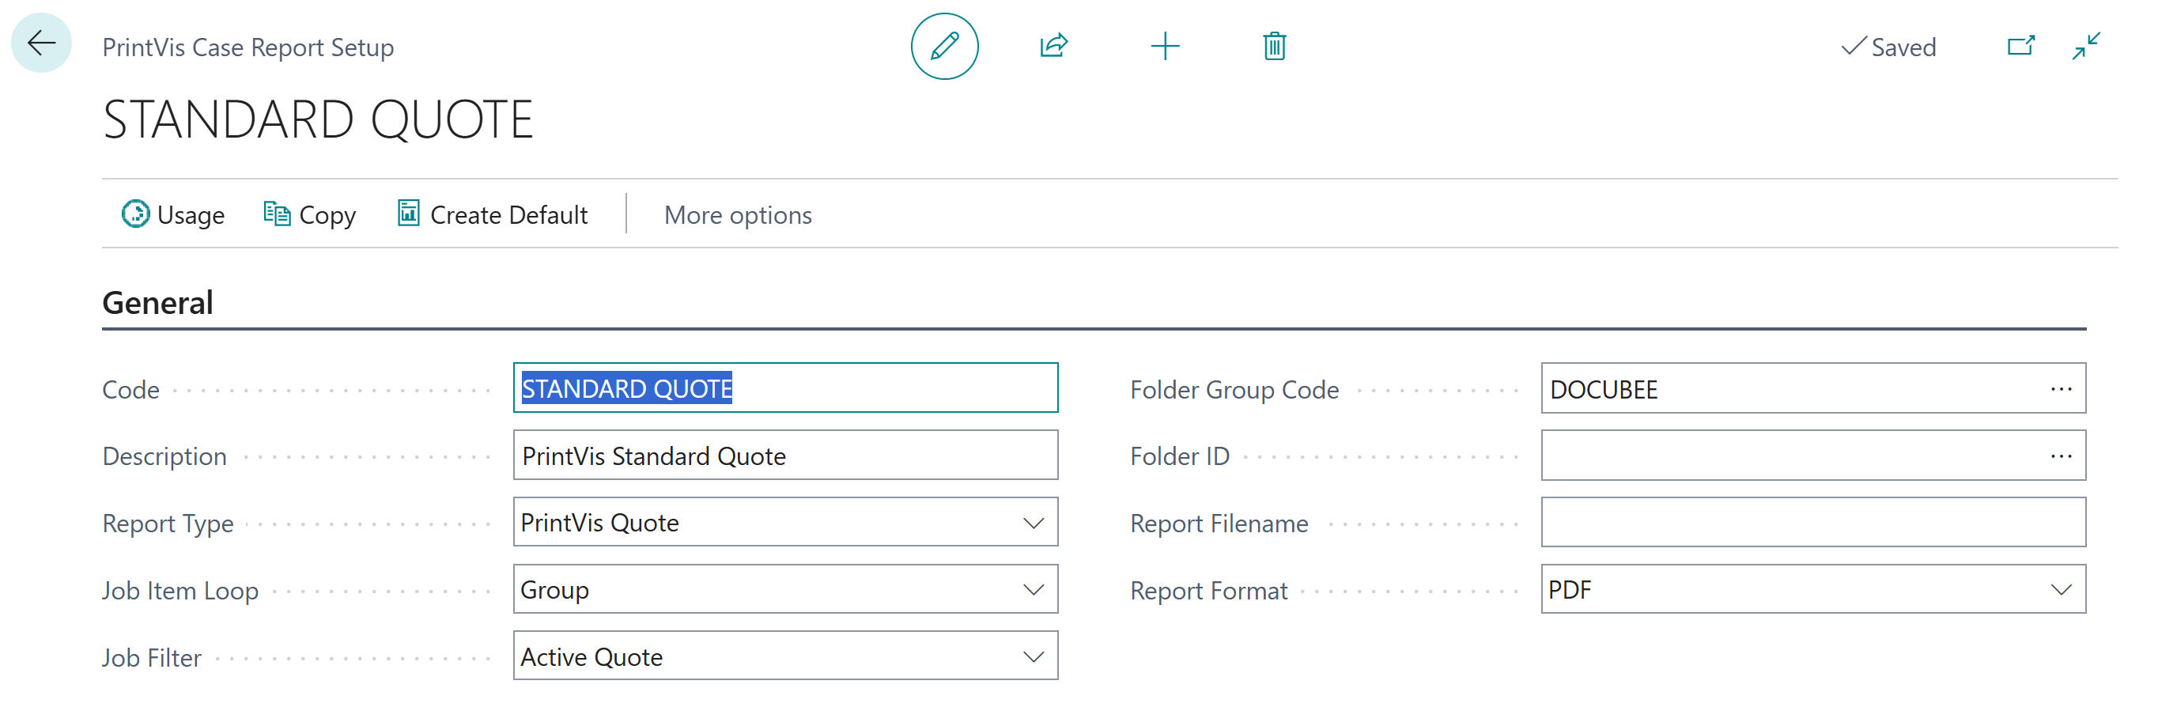Click the Report Type label

pos(168,524)
